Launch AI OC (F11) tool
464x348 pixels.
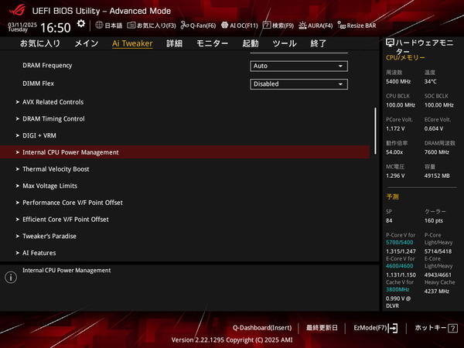[240, 26]
